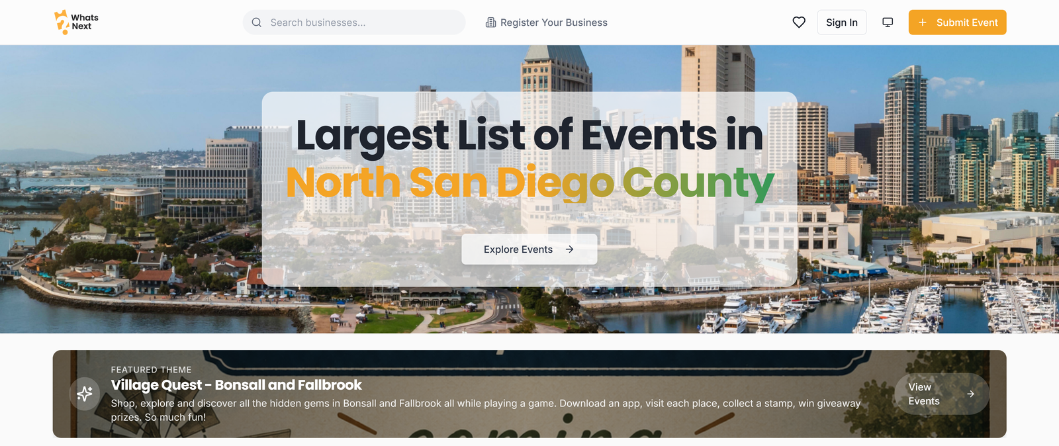
Task: Click the search magnifier icon
Action: click(257, 22)
